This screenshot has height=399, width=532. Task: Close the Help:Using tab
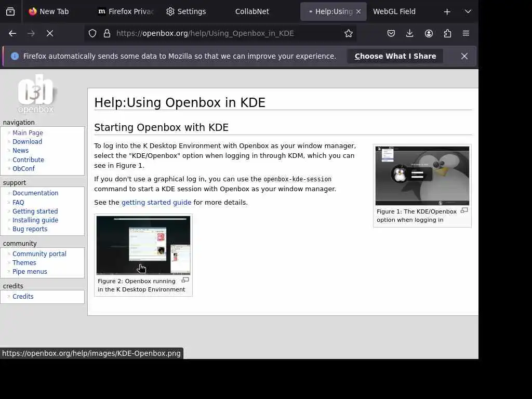(x=358, y=11)
